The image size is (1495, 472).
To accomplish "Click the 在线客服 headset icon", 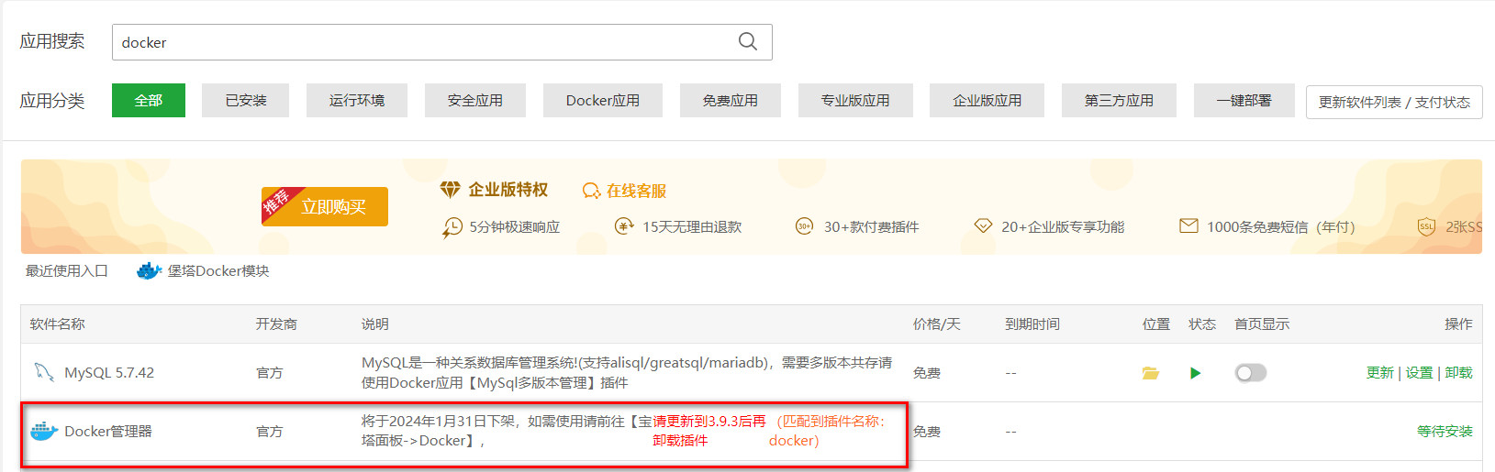I will coord(591,191).
